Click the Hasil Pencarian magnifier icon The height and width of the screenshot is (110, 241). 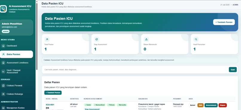(x=196, y=39)
